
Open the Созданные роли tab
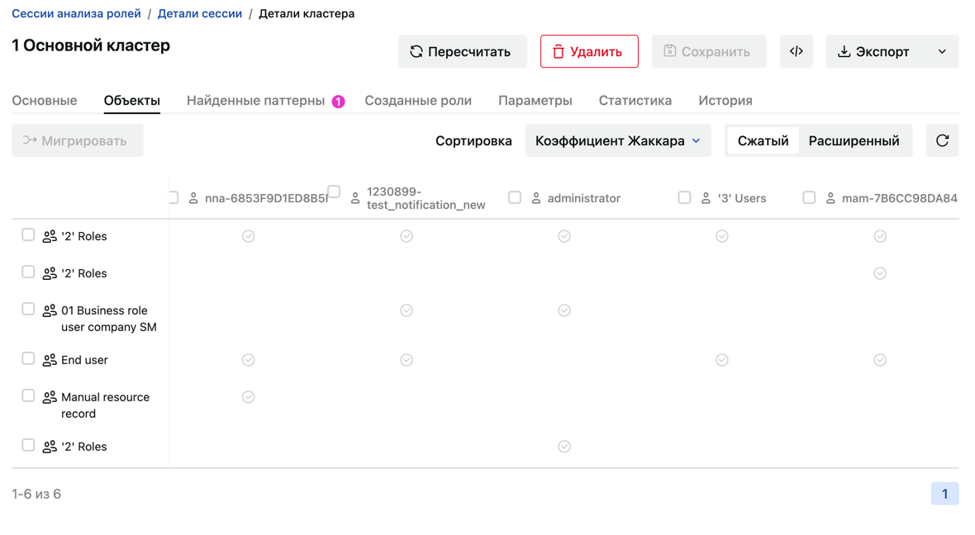[x=418, y=100]
